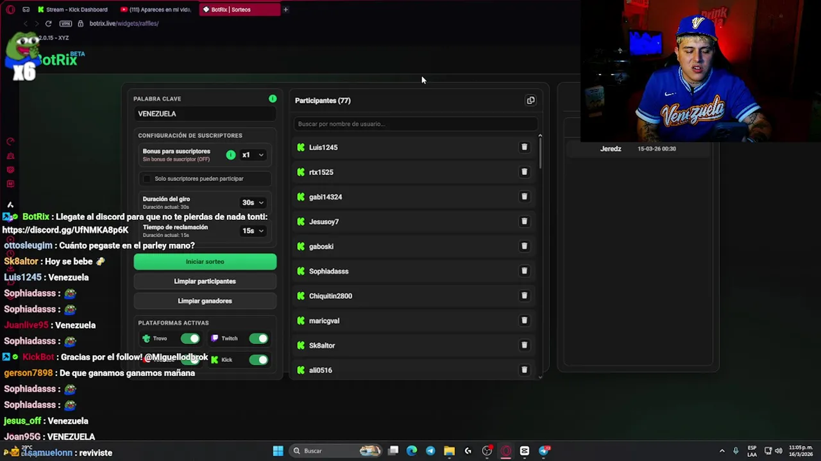This screenshot has height=461, width=821.
Task: Remove ali0516 via trash icon
Action: click(x=524, y=370)
